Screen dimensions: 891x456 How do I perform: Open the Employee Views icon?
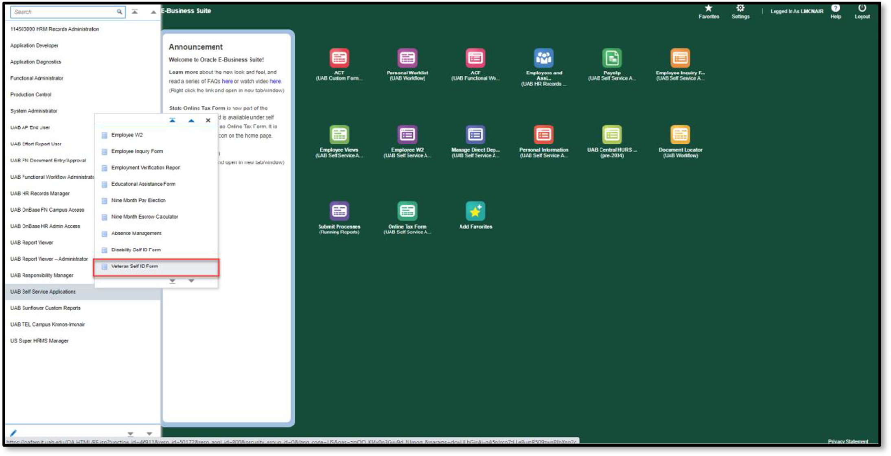[x=339, y=135]
